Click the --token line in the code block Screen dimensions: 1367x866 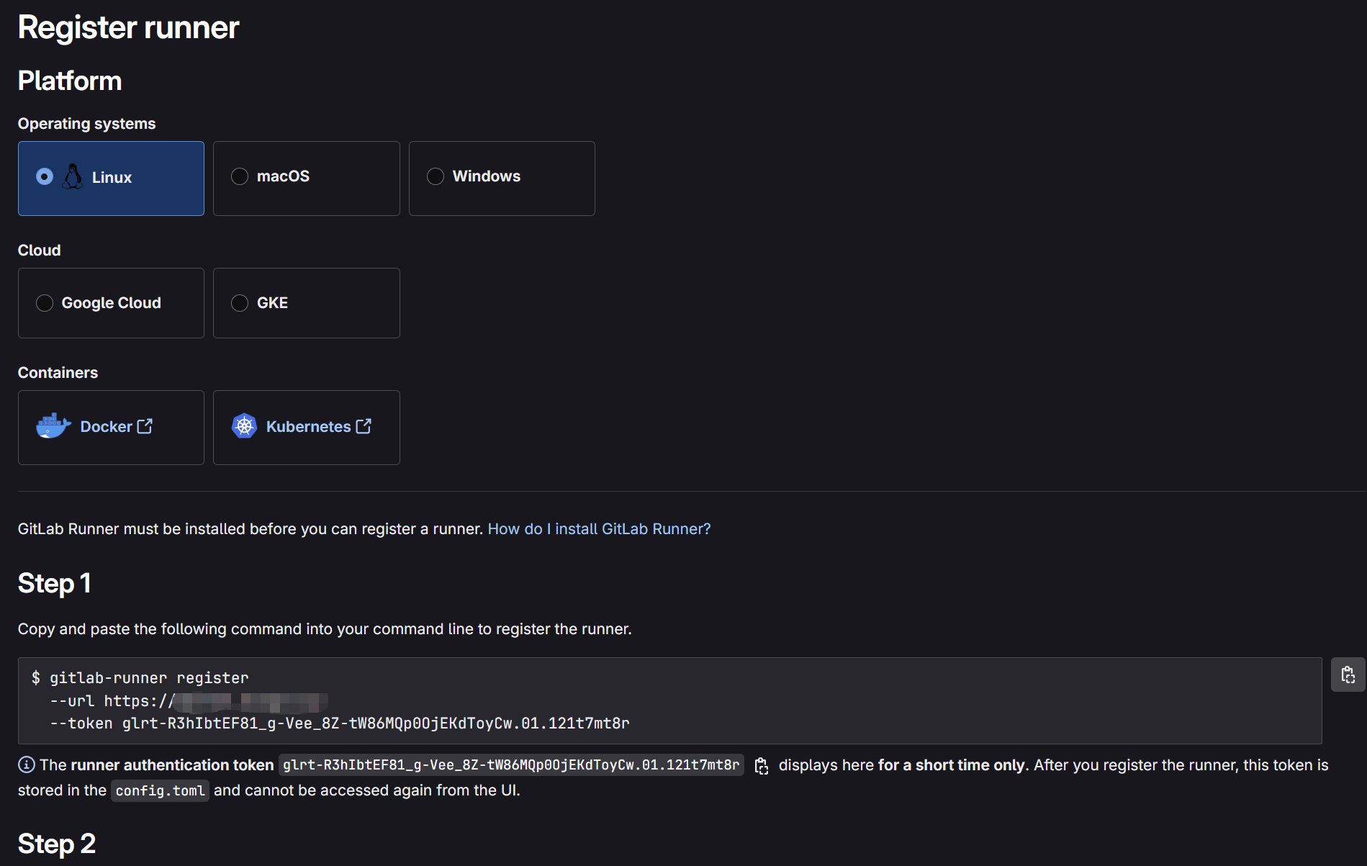coord(339,723)
